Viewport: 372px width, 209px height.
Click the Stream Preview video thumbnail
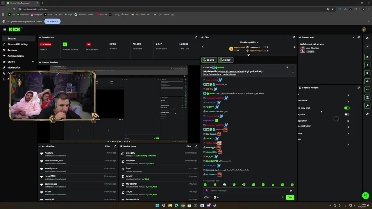pyautogui.click(x=119, y=104)
